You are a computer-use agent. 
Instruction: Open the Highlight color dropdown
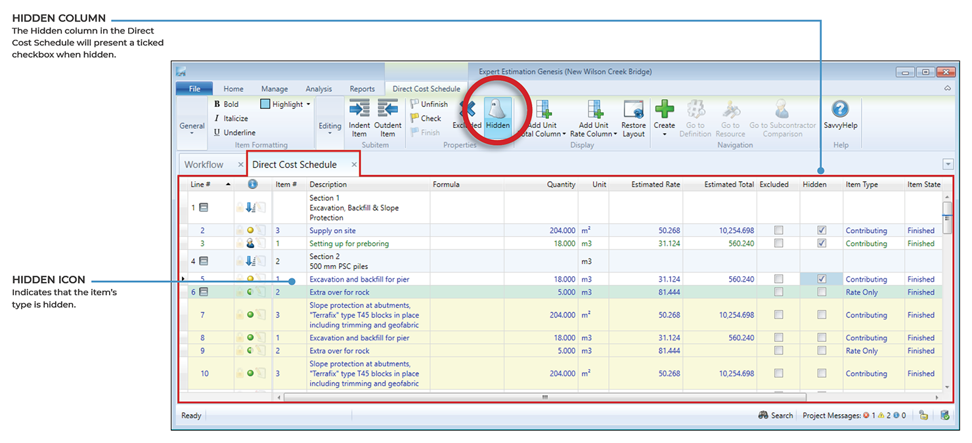308,104
